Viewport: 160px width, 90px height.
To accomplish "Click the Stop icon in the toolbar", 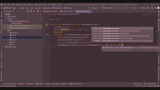I will point(138,8).
